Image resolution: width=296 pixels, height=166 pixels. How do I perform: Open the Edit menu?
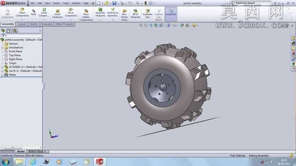pyautogui.click(x=40, y=3)
